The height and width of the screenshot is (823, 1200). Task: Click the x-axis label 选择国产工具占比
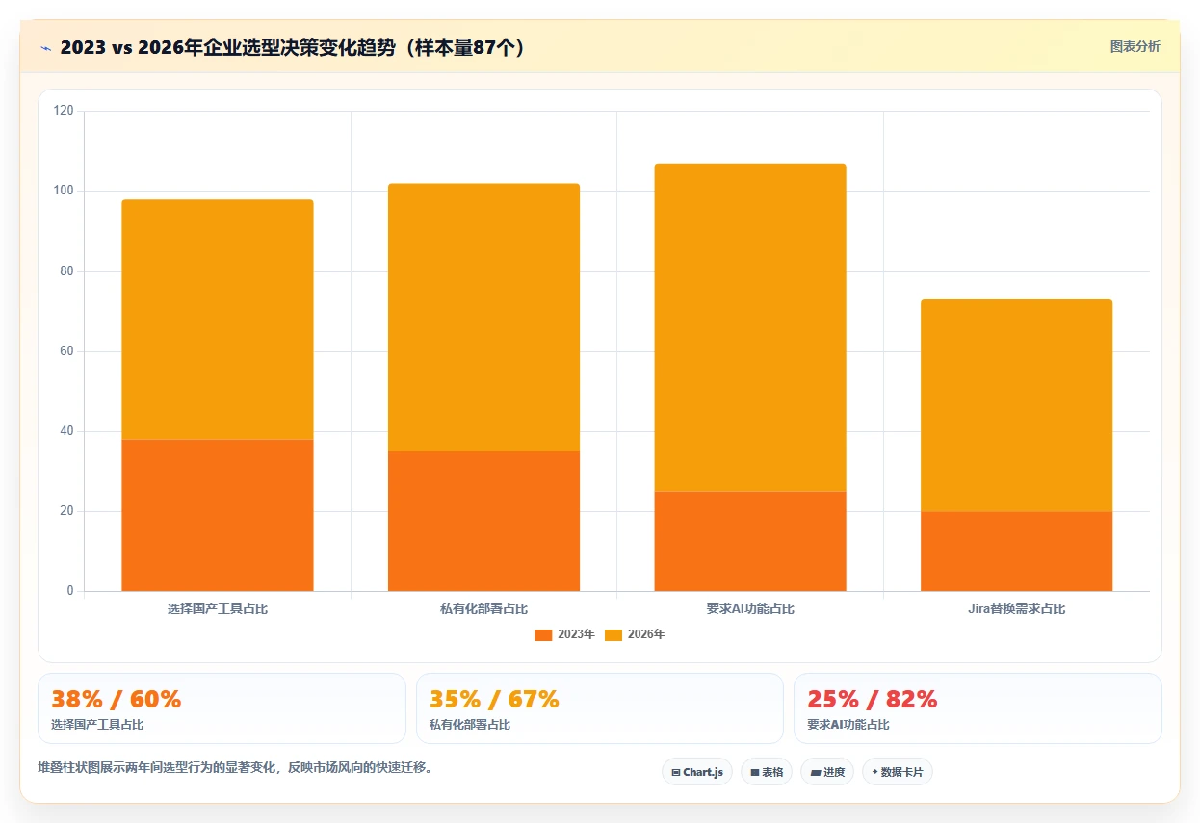pyautogui.click(x=218, y=609)
